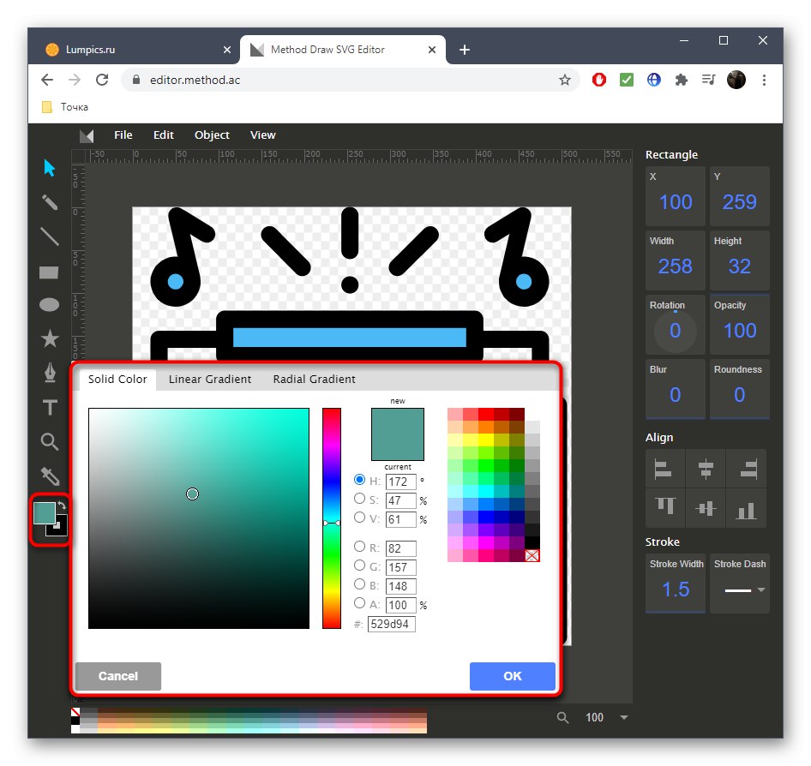Click the hex color input field
The image size is (811, 766).
point(392,624)
